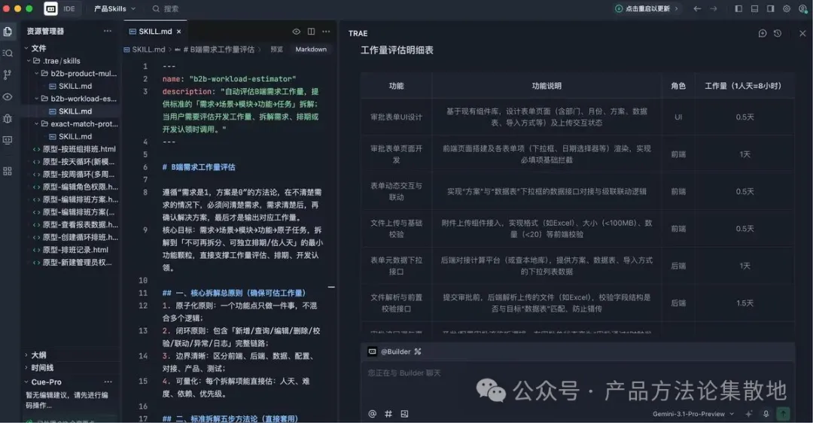This screenshot has width=813, height=423.
Task: Click line 6 heading B端需求工作量评估 in editor
Action: click(202, 167)
